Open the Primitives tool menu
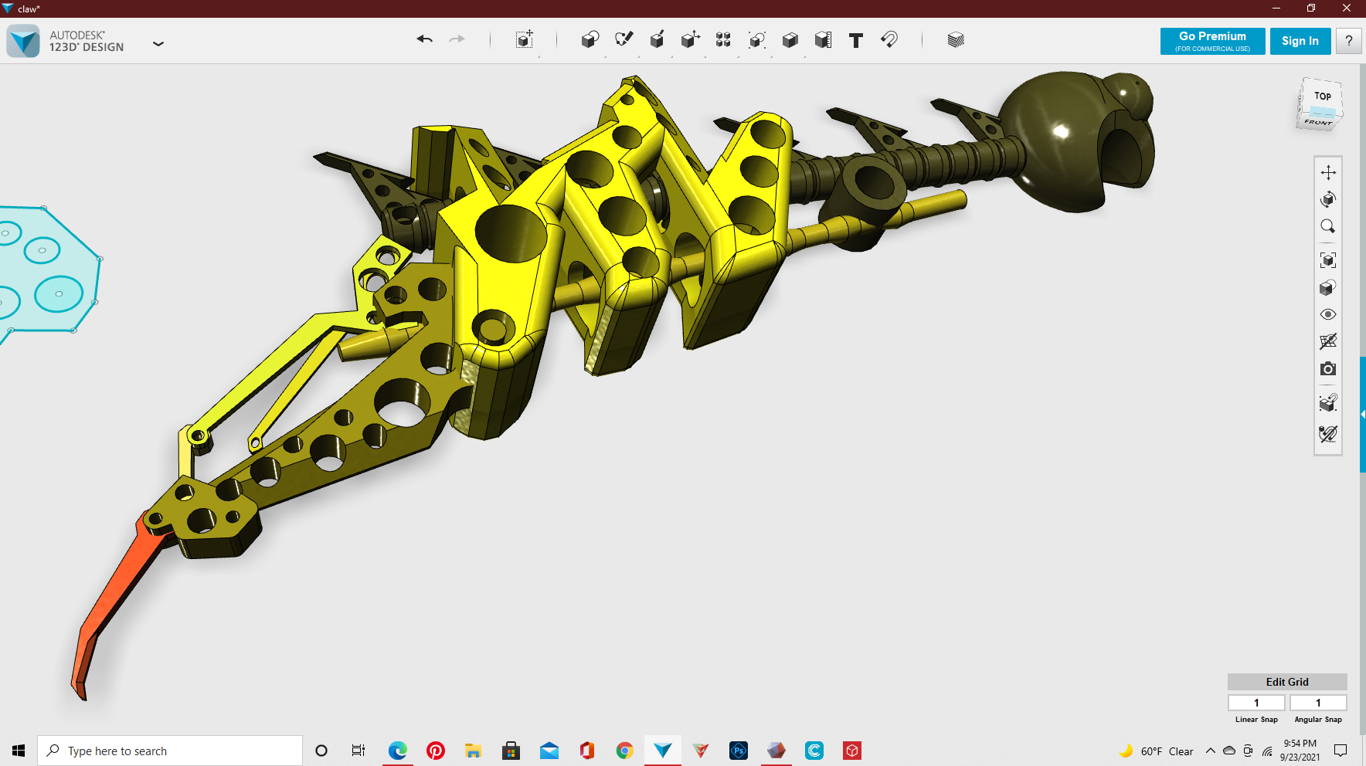This screenshot has width=1366, height=766. click(x=590, y=40)
